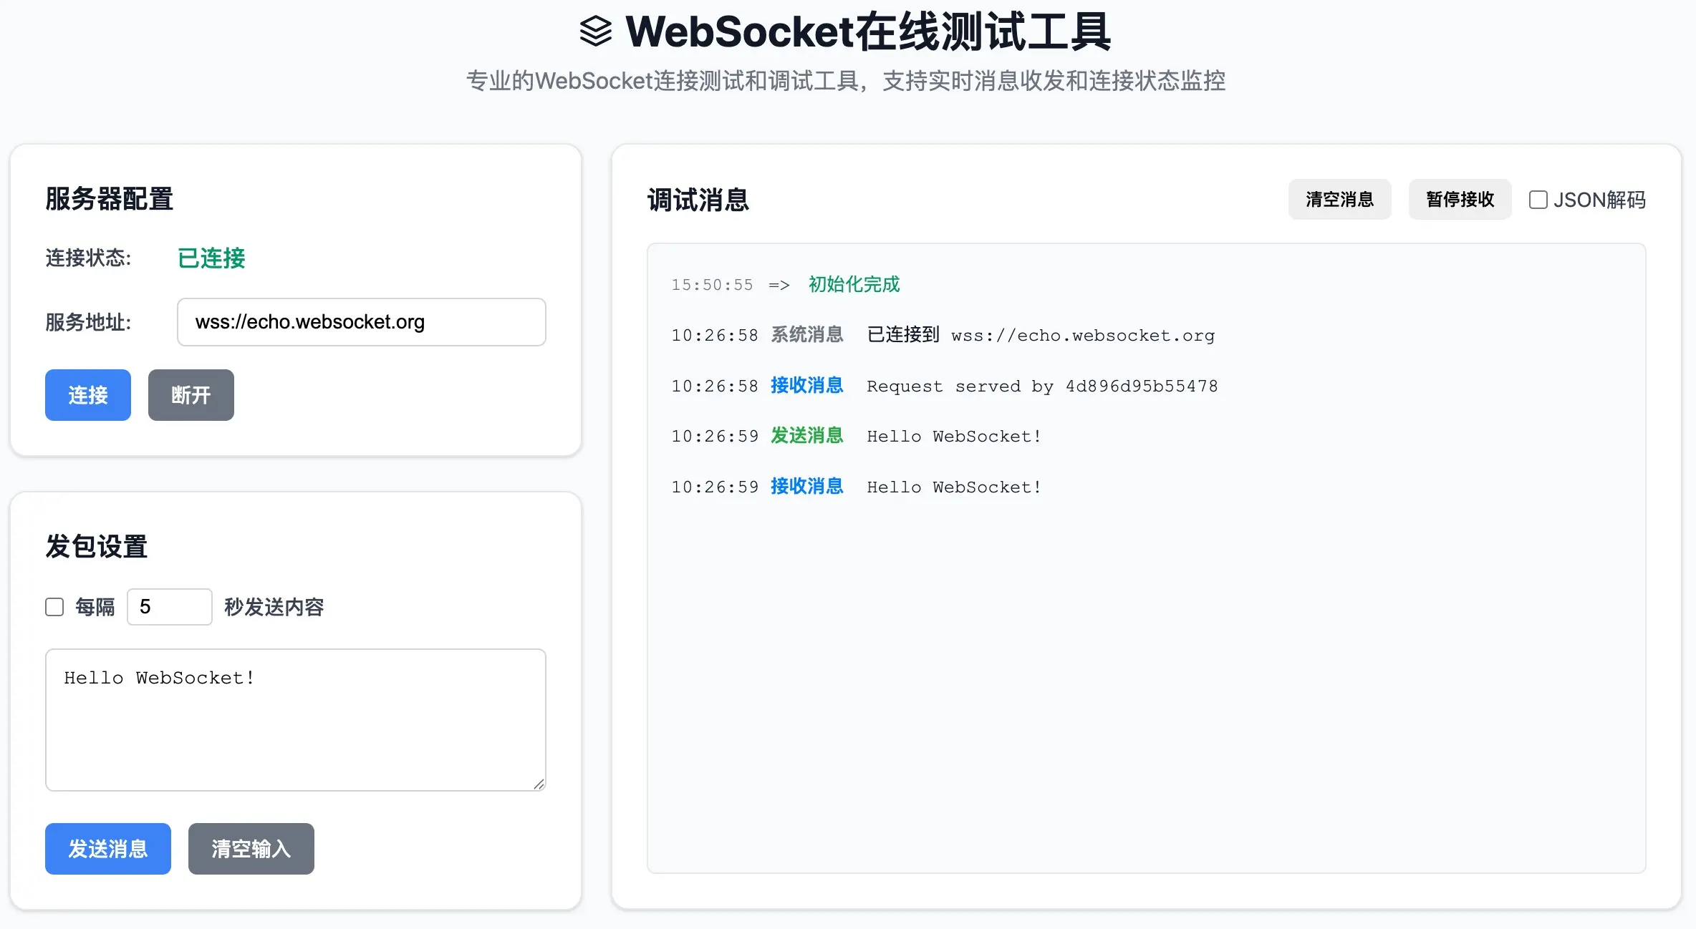Click the textarea resize handle at its corner
This screenshot has height=929, width=1696.
(x=539, y=784)
